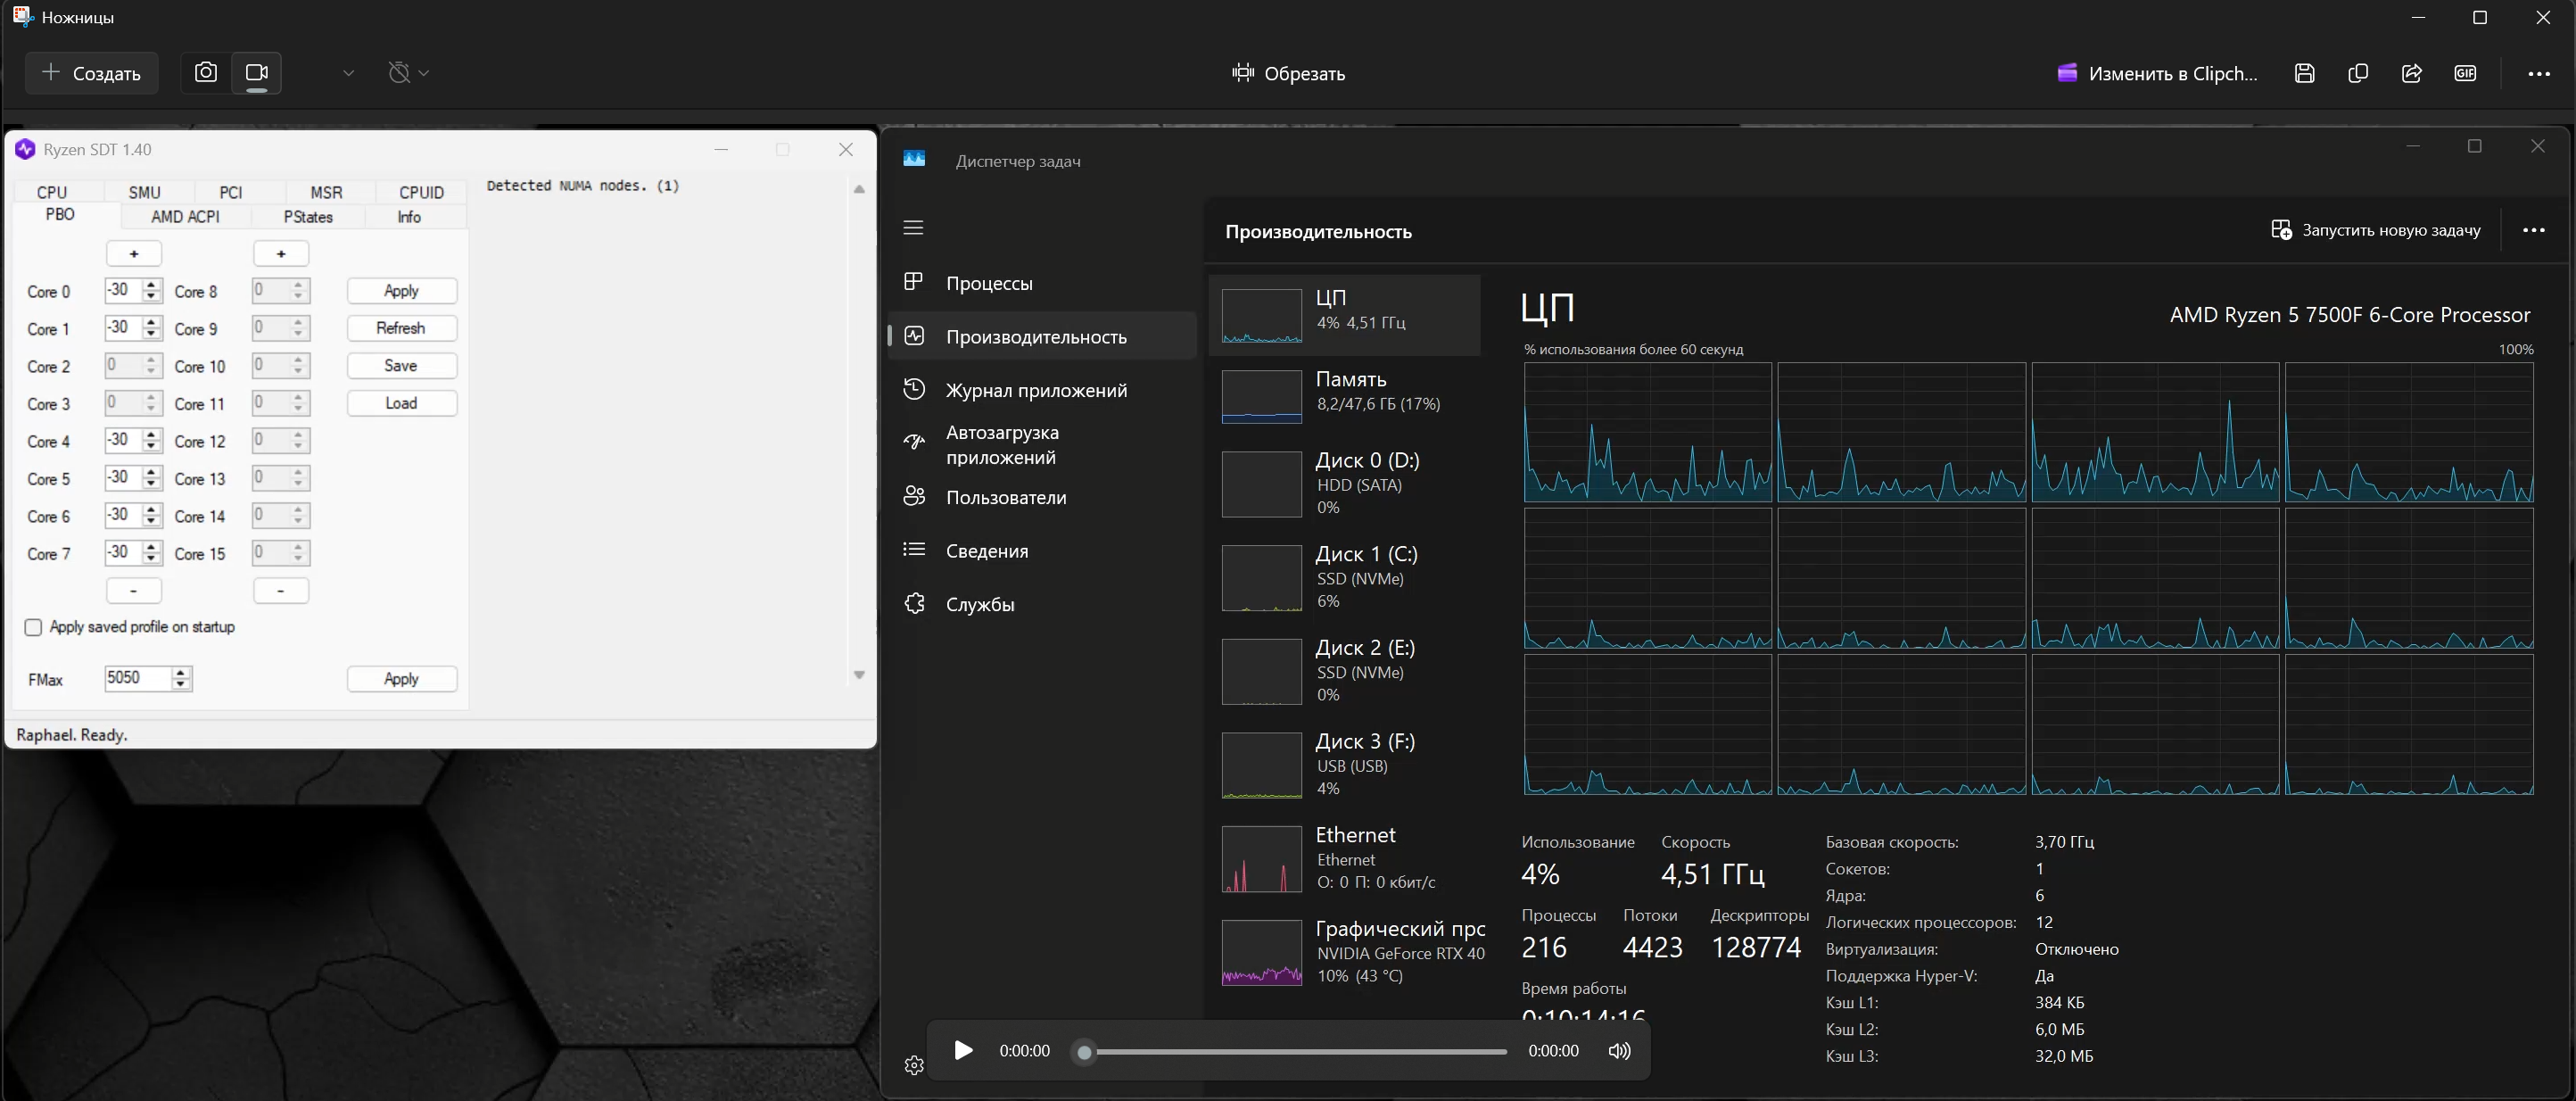The width and height of the screenshot is (2576, 1101).
Task: Select Графический процессор performance item
Action: click(1345, 952)
